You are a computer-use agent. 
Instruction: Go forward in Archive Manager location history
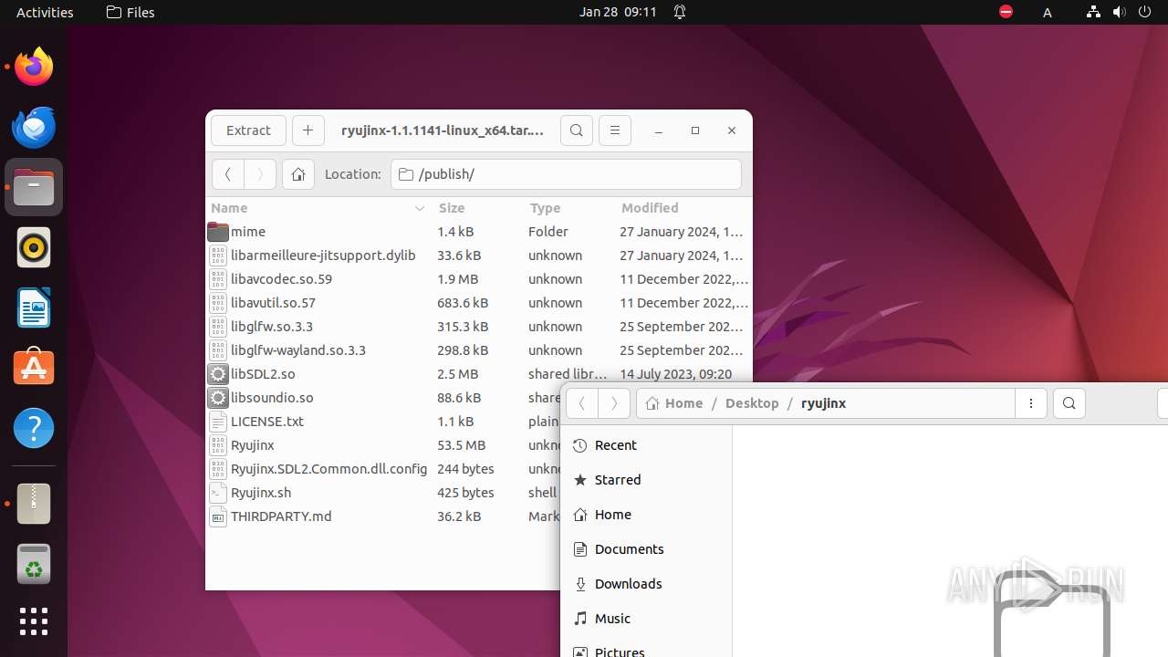pyautogui.click(x=260, y=174)
